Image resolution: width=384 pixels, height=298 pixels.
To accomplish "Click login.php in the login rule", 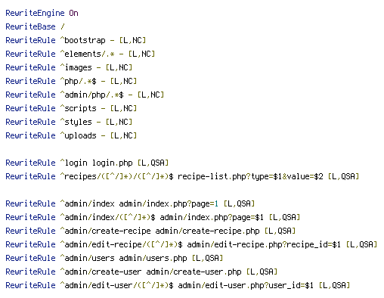I will (x=113, y=163).
